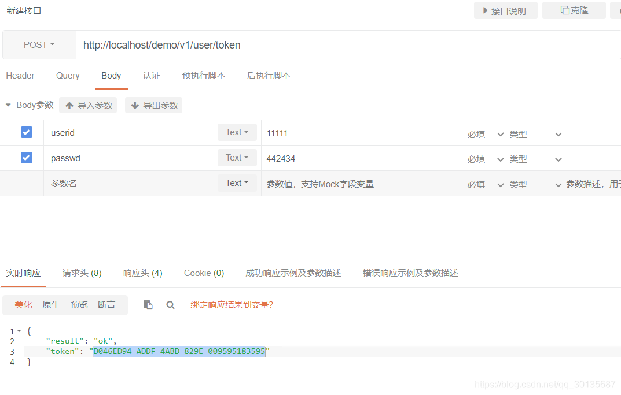The height and width of the screenshot is (395, 621).
Task: Select the 实时响应 tab
Action: pos(23,273)
